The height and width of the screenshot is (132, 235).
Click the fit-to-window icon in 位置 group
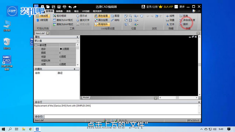(x=130, y=20)
